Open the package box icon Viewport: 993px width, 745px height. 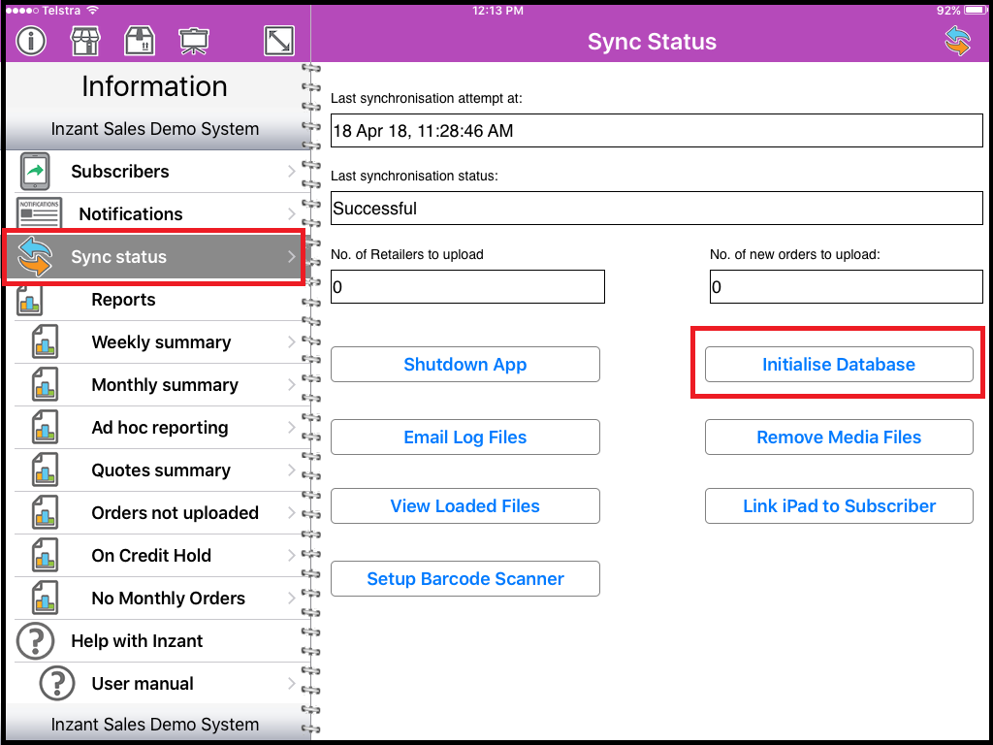(x=140, y=41)
